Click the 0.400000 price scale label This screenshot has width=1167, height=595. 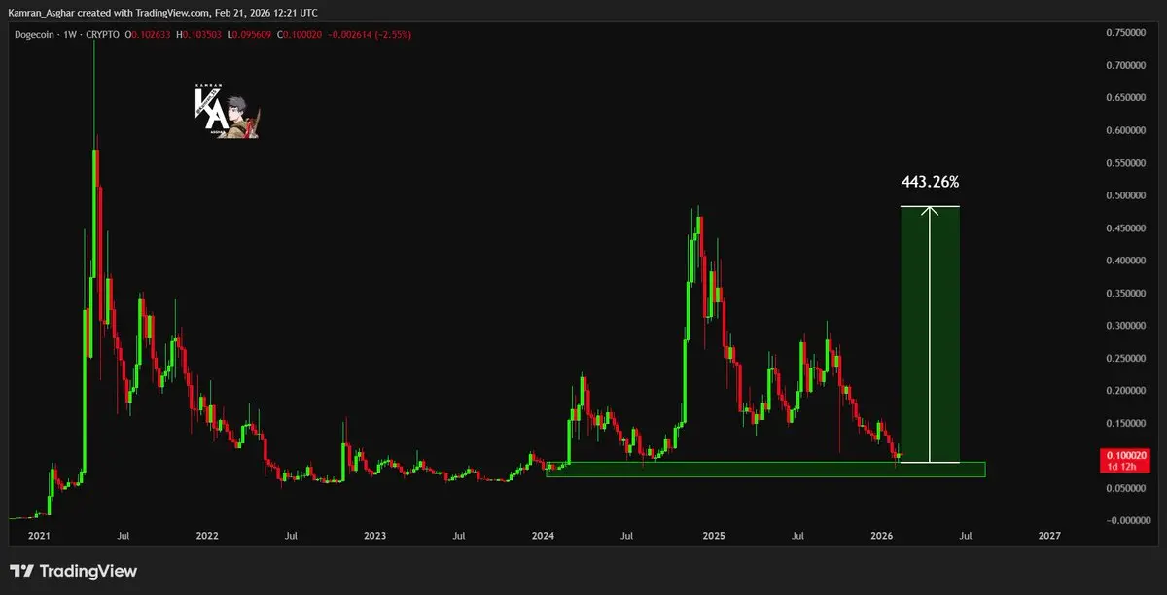1126,261
